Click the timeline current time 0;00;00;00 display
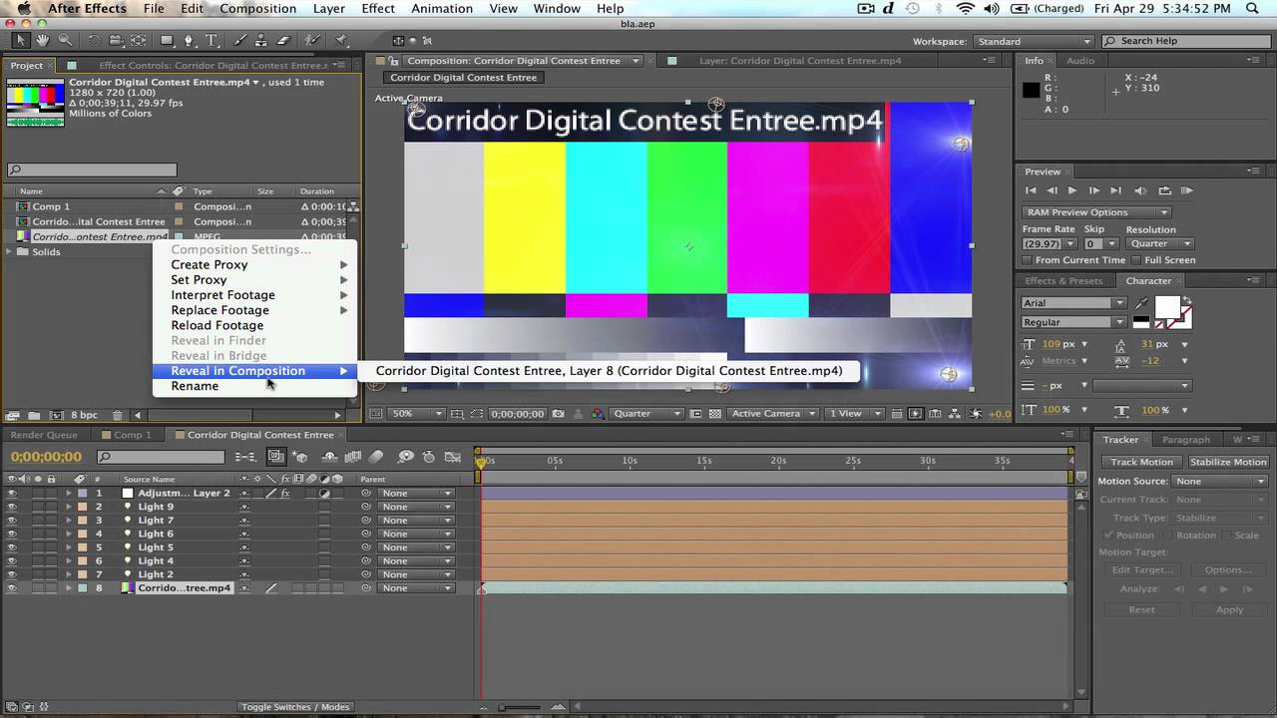The width and height of the screenshot is (1277, 718). 46,457
